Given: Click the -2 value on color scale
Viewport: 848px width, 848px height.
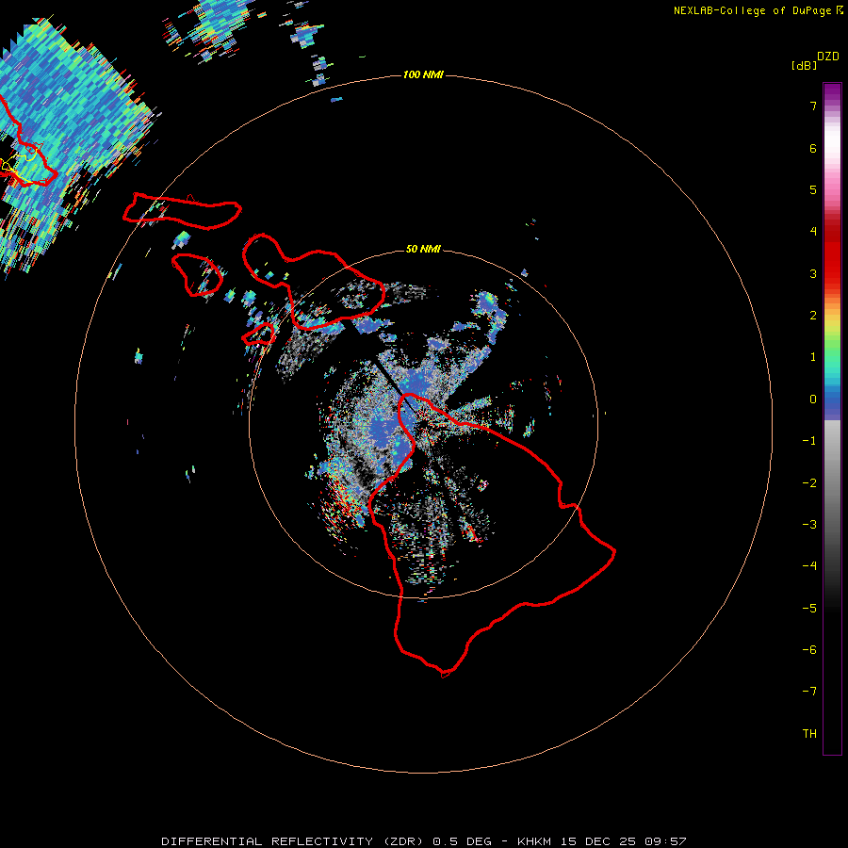Looking at the screenshot, I should coord(809,482).
